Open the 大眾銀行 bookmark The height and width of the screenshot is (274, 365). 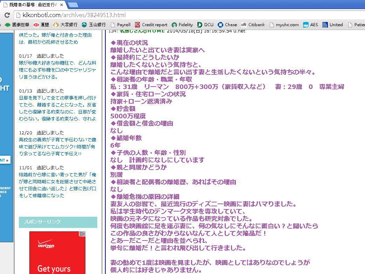65,25
